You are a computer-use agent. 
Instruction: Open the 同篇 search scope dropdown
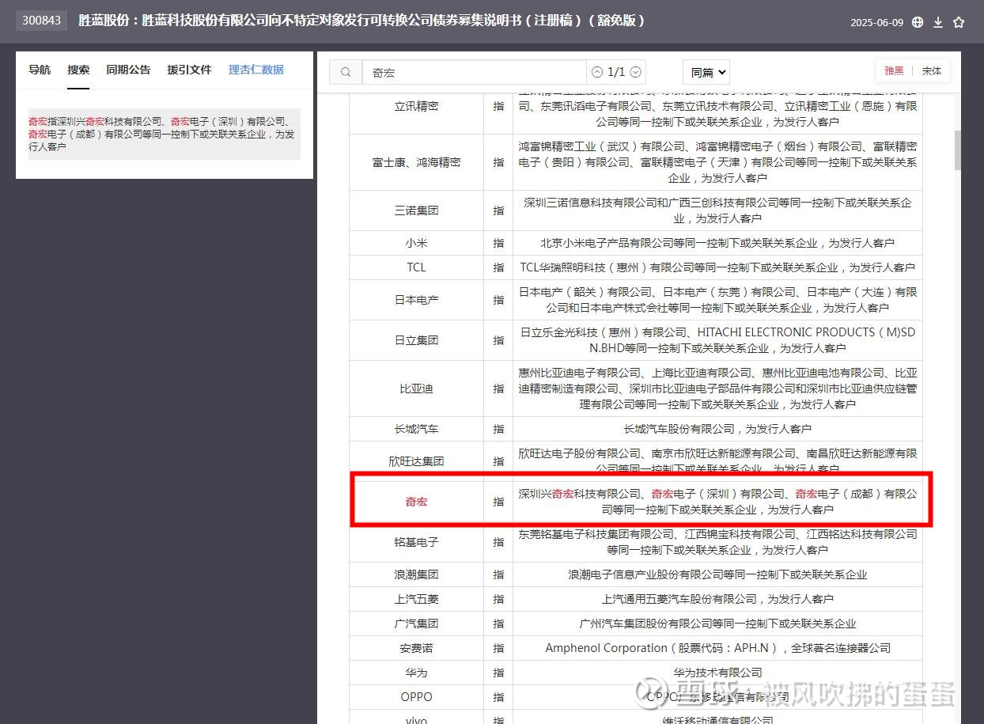pos(706,72)
